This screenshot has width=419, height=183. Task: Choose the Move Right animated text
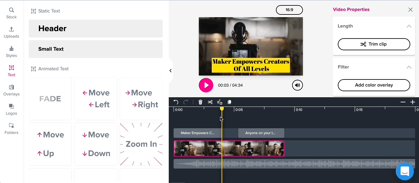coord(141,99)
